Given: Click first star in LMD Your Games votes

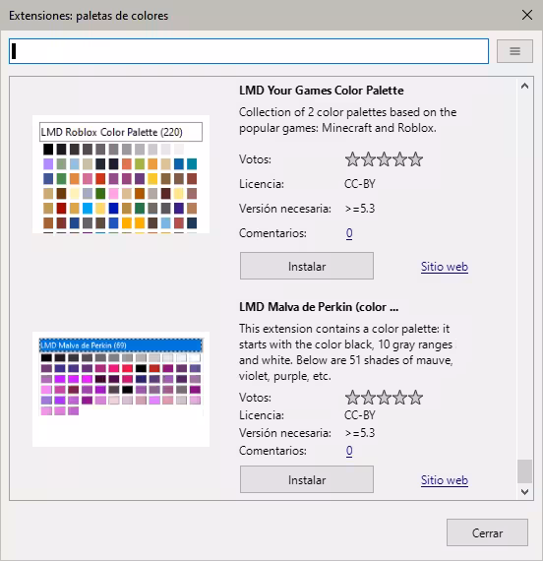Looking at the screenshot, I should tap(352, 159).
